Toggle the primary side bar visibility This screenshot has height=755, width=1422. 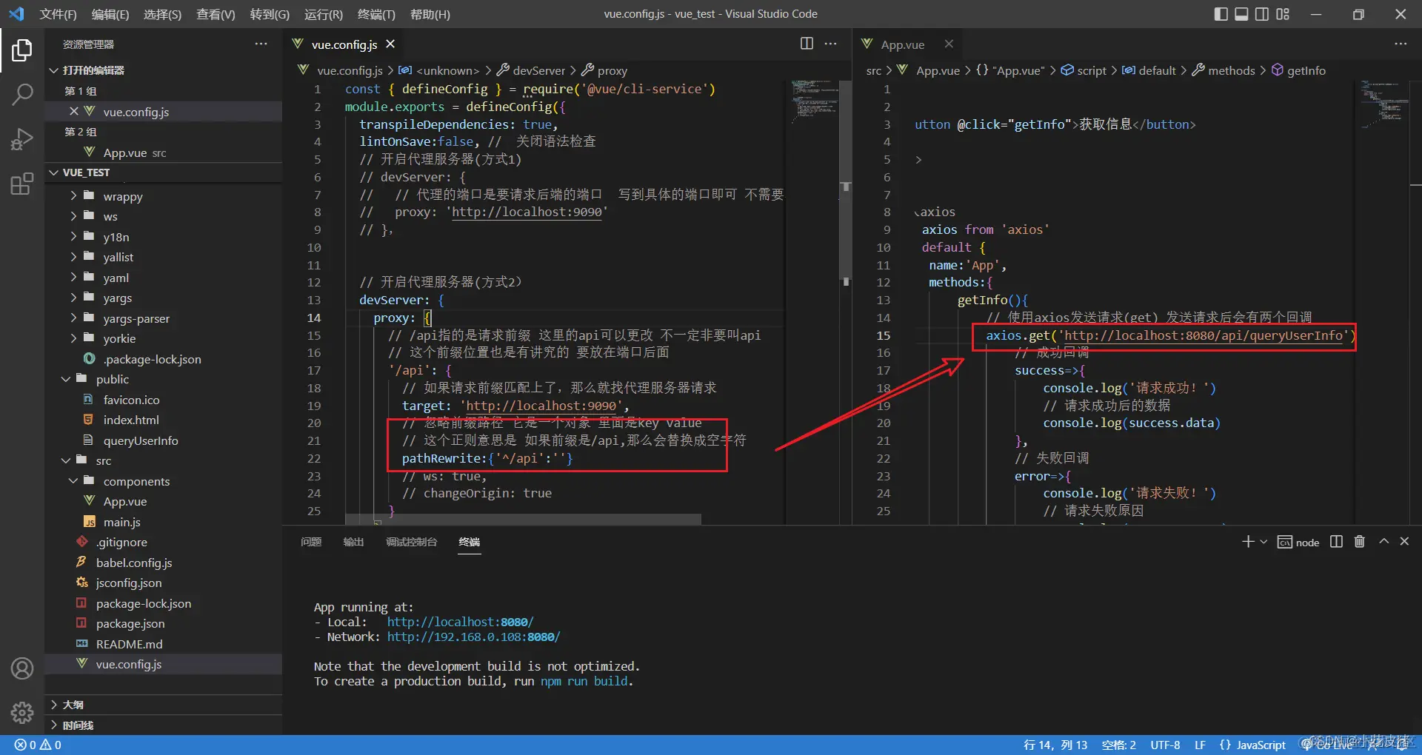pos(1221,14)
